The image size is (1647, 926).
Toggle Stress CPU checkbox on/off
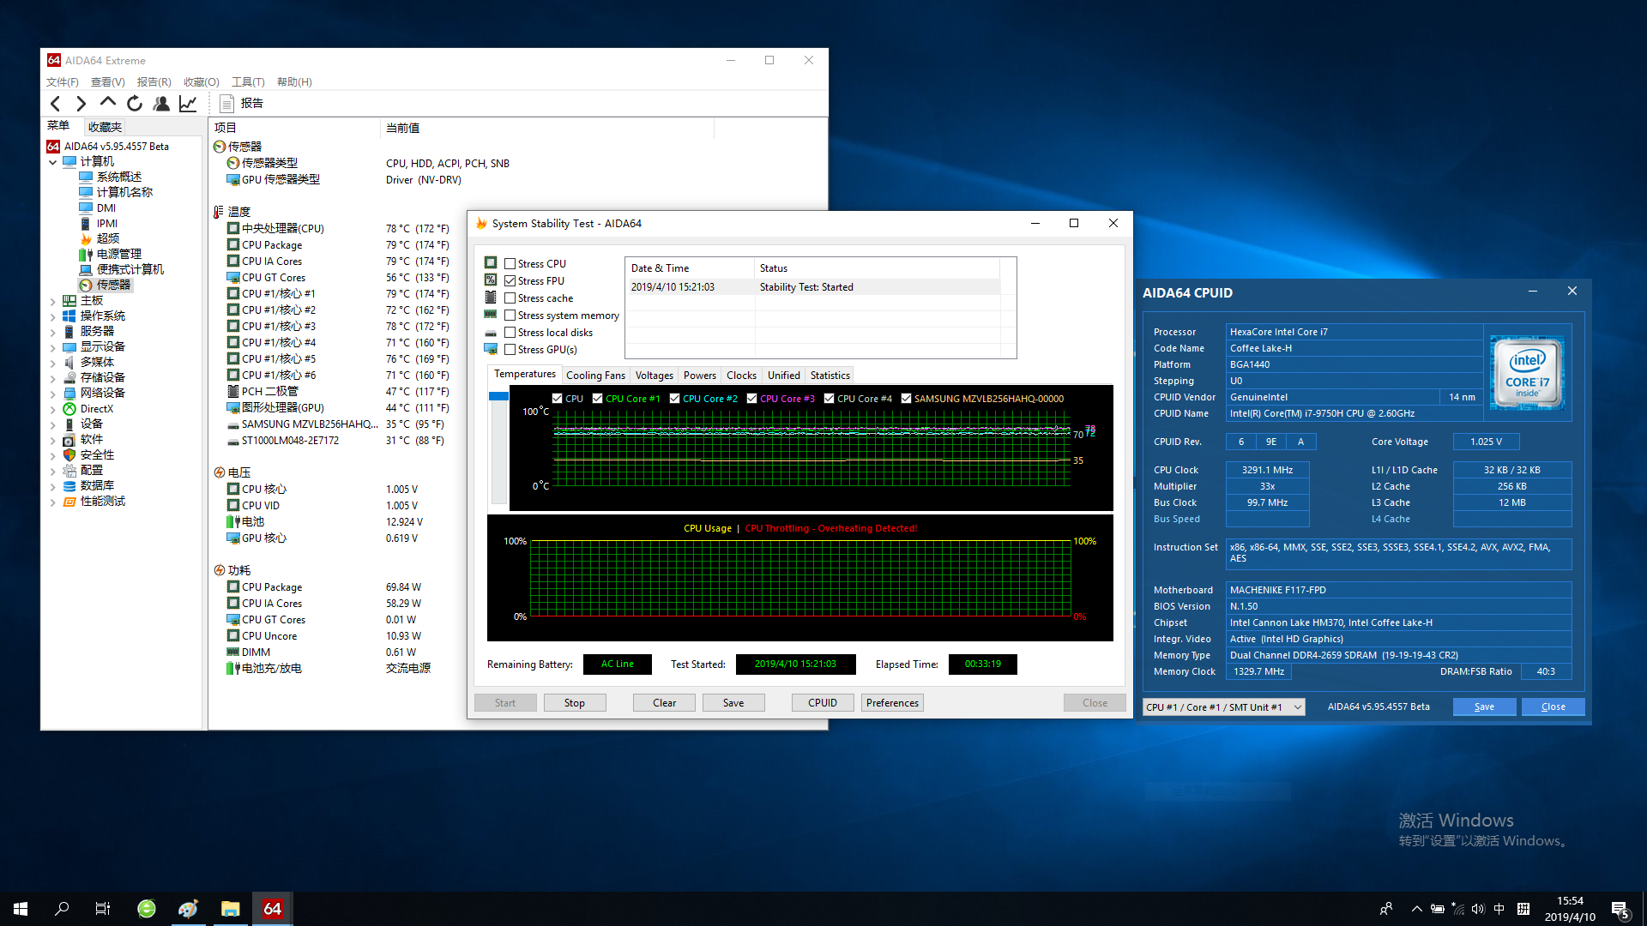(x=509, y=263)
